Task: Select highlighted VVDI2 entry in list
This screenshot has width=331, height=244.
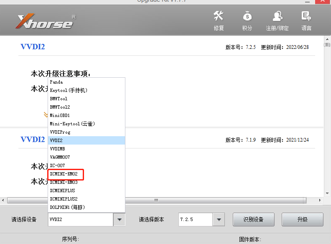Action: click(87, 140)
